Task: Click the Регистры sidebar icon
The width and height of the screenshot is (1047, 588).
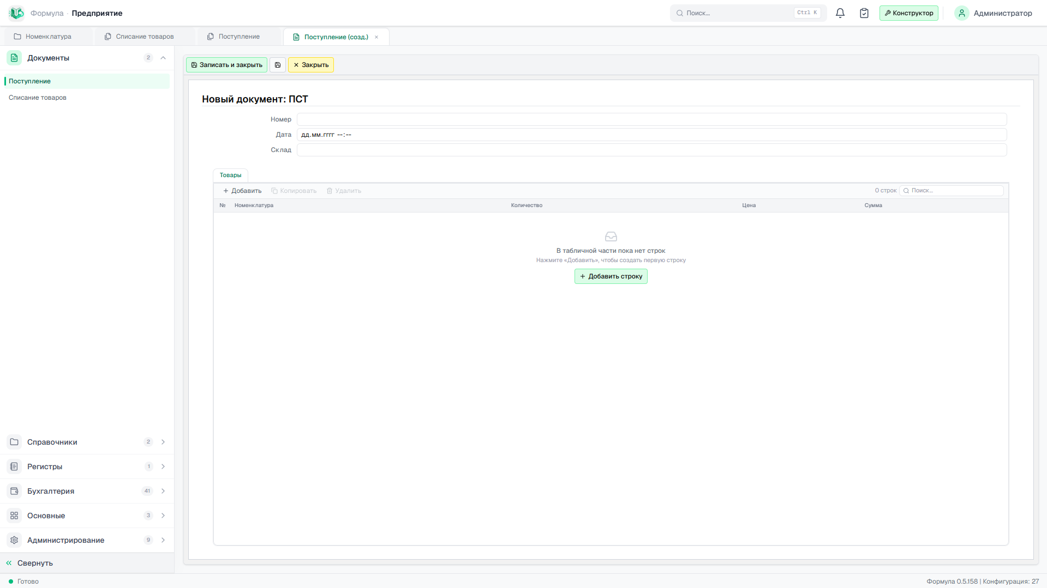Action: (x=14, y=466)
